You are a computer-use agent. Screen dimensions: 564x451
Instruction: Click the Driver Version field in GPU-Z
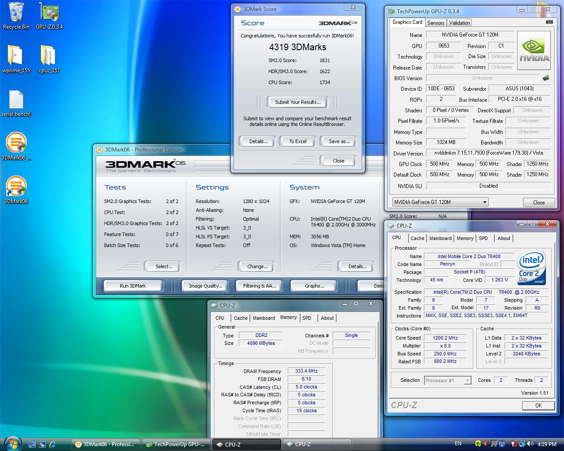tap(488, 153)
